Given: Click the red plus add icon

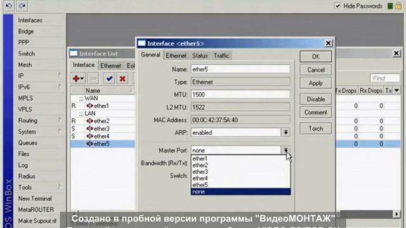Looking at the screenshot, I should click(78, 79).
